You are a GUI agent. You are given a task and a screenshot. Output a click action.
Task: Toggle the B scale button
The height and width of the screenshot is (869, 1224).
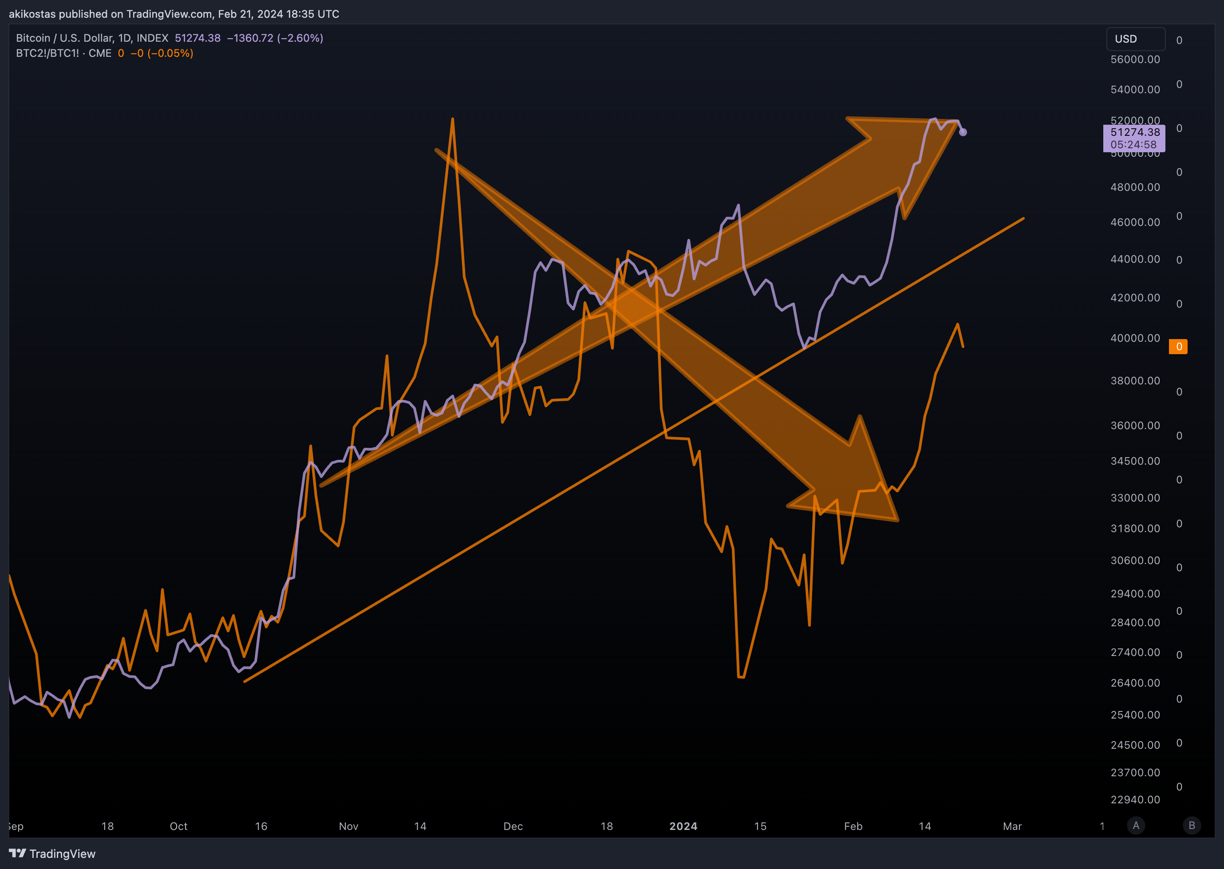[x=1191, y=826]
